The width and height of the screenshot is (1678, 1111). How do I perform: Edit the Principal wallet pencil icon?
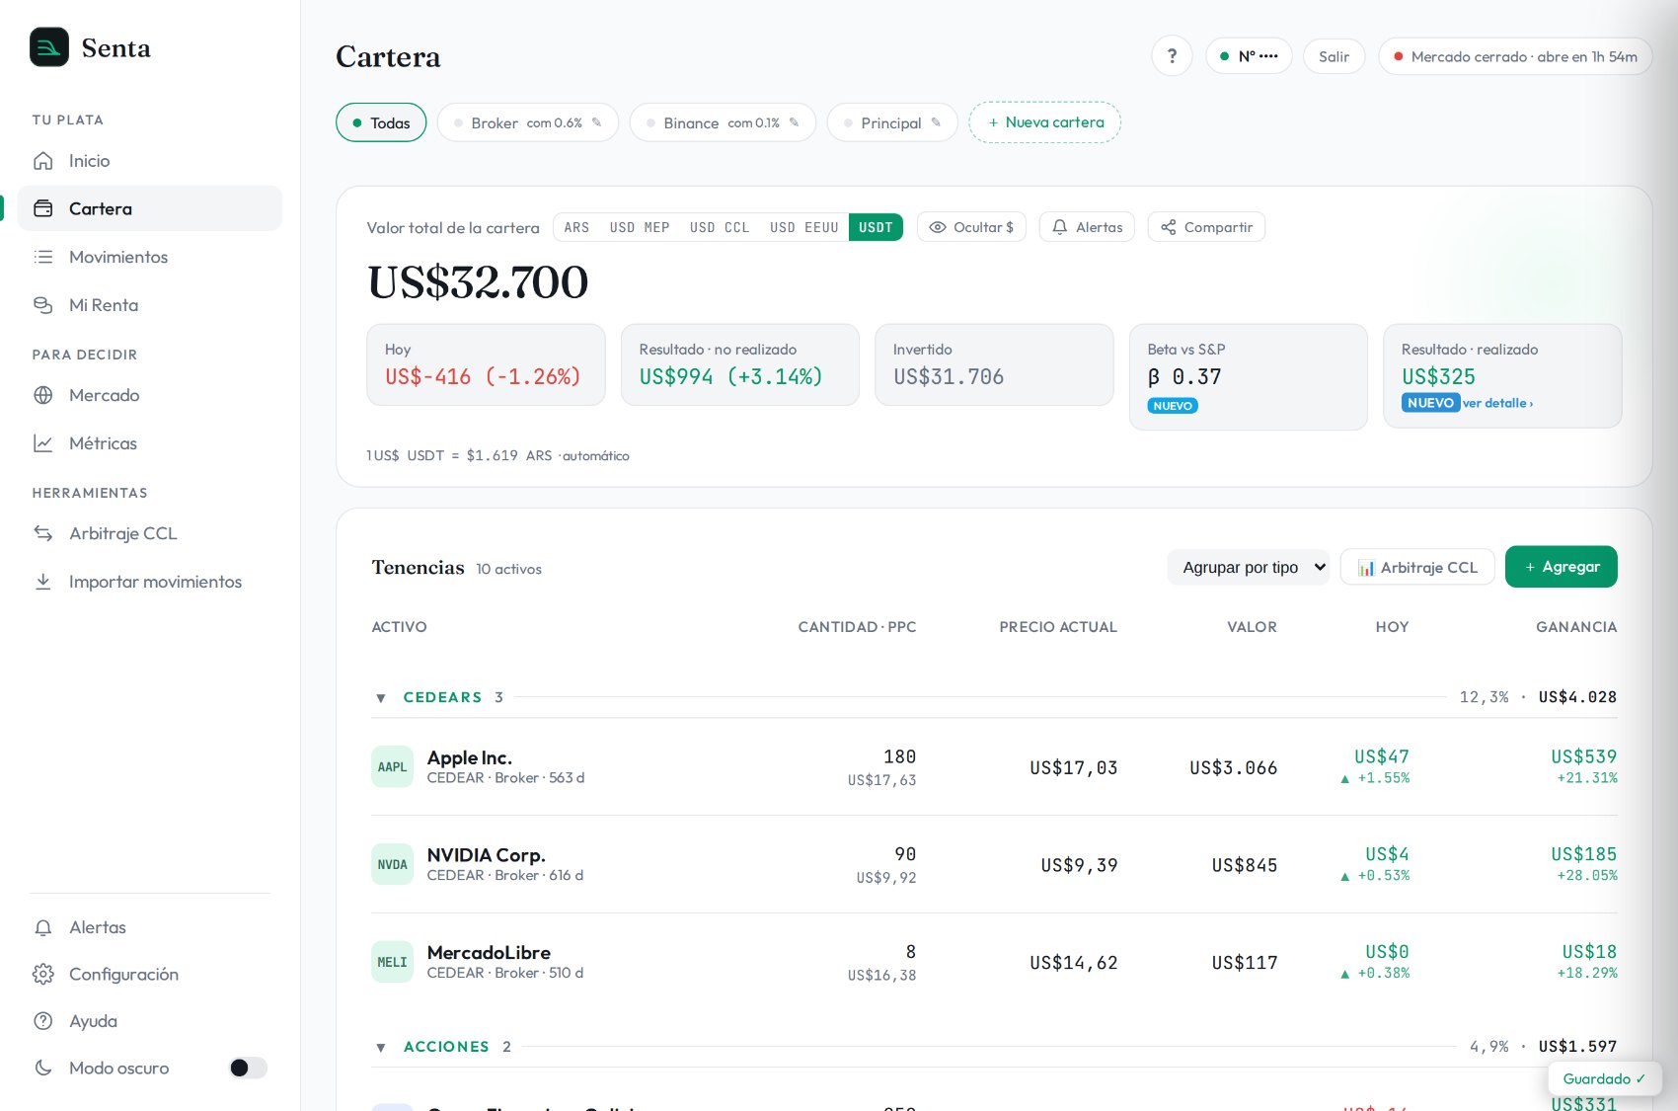point(936,122)
